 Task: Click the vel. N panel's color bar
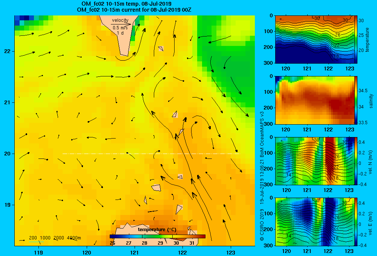pyautogui.click(x=356, y=161)
